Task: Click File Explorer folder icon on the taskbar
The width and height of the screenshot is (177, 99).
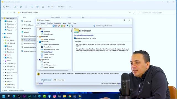Action: [65, 96]
